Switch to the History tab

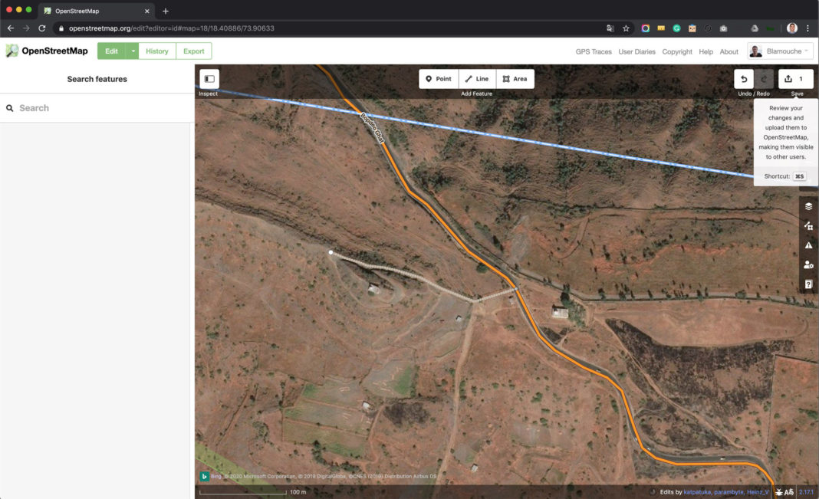157,51
